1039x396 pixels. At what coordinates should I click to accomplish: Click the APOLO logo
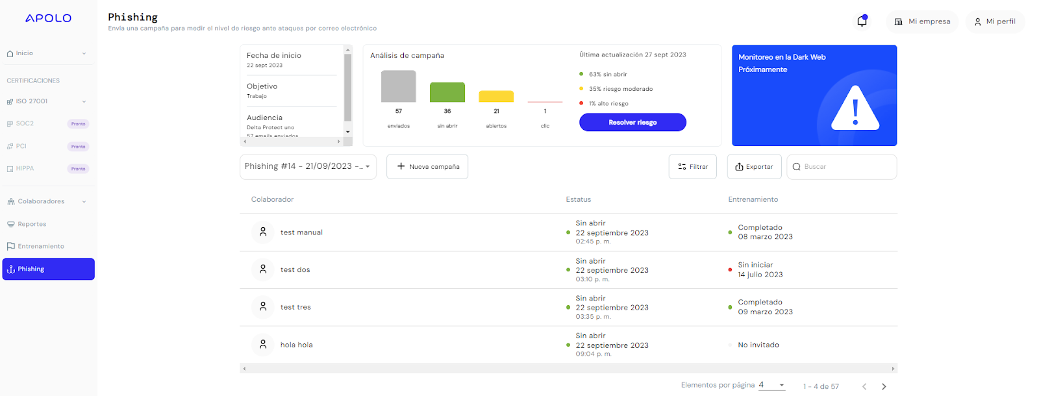click(x=49, y=18)
